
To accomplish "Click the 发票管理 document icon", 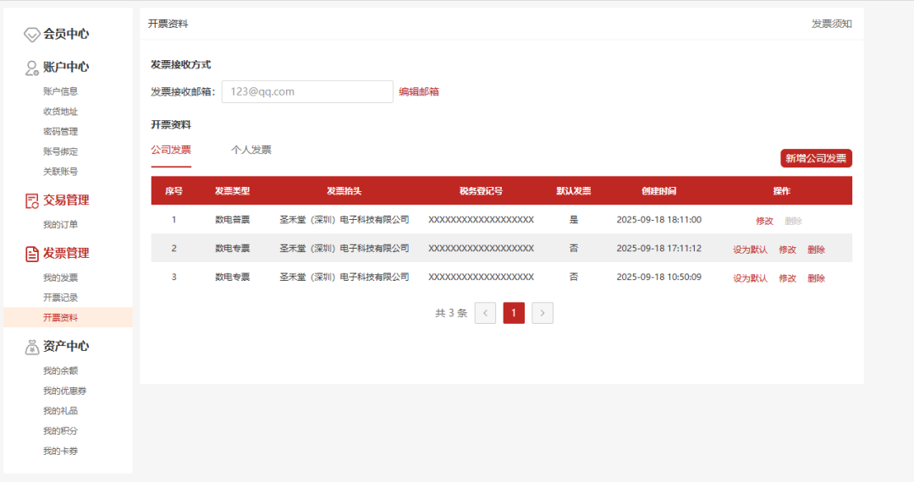I will click(x=31, y=254).
